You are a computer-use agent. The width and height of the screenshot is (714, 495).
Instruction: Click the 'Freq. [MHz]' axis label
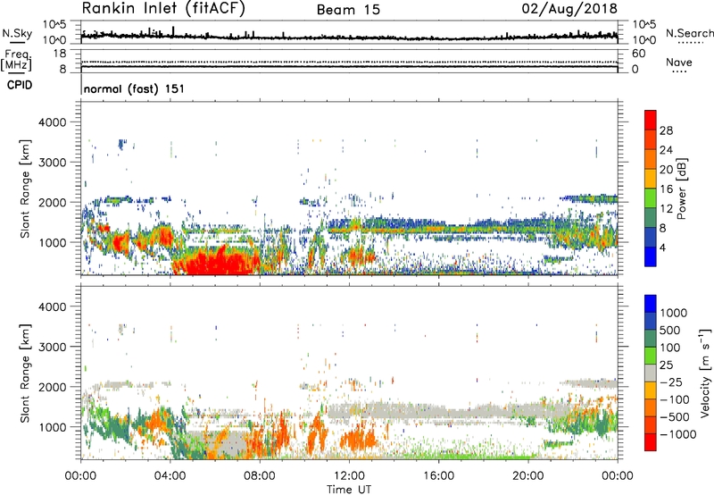17,61
